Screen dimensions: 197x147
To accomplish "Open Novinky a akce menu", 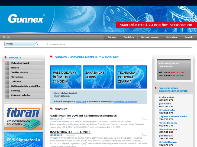I will (150, 37).
